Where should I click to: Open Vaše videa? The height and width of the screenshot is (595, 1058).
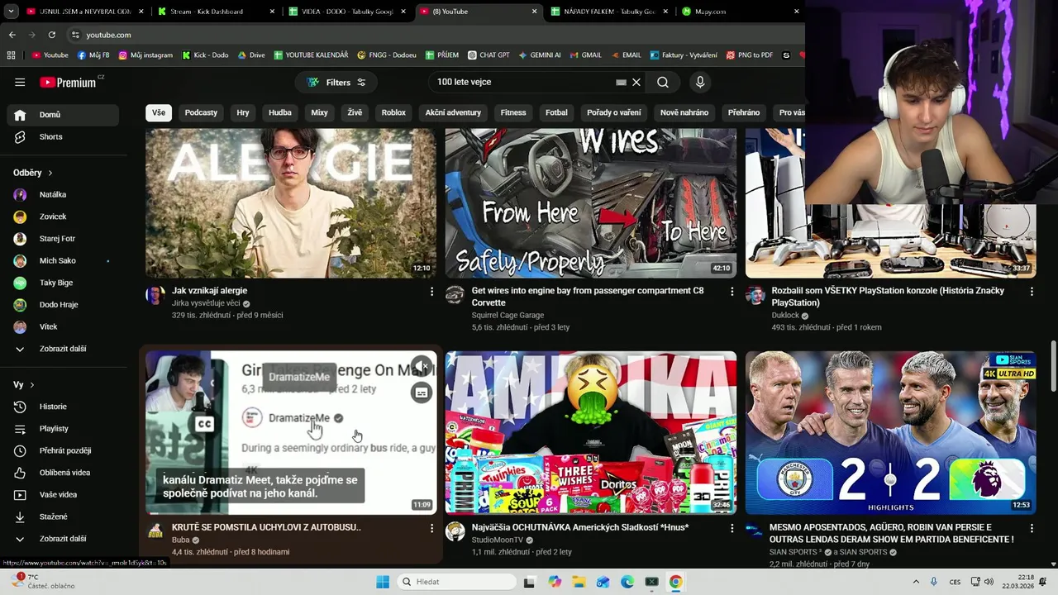point(62,495)
